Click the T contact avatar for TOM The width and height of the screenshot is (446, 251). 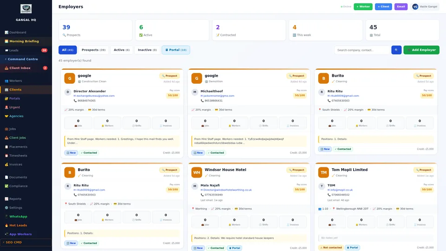pyautogui.click(x=321, y=186)
